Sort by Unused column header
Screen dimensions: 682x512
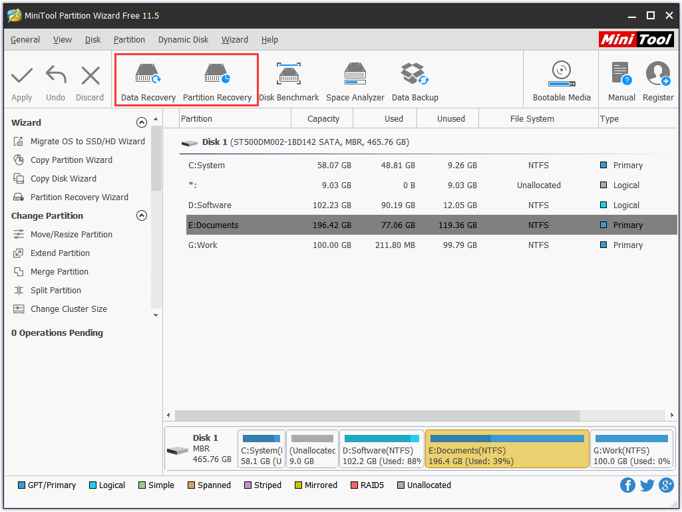pos(448,118)
